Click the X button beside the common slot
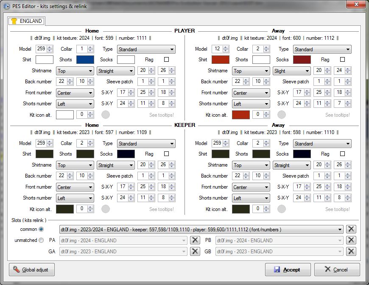369x285 pixels. (351, 229)
